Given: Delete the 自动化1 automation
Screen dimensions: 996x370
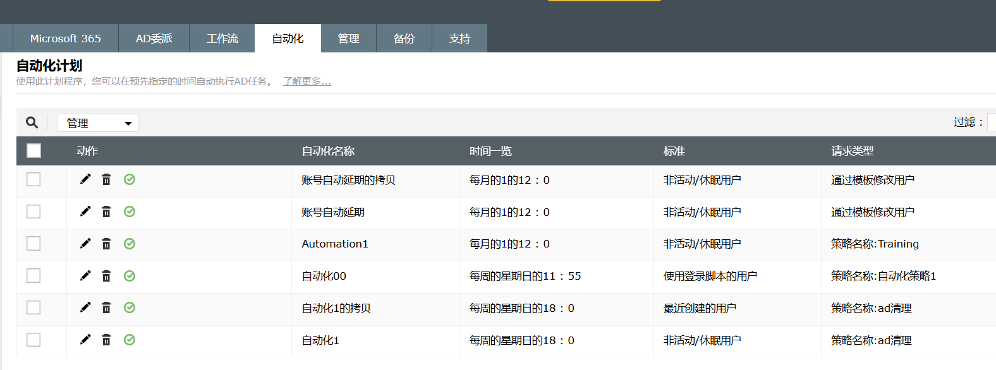Looking at the screenshot, I should (x=106, y=340).
